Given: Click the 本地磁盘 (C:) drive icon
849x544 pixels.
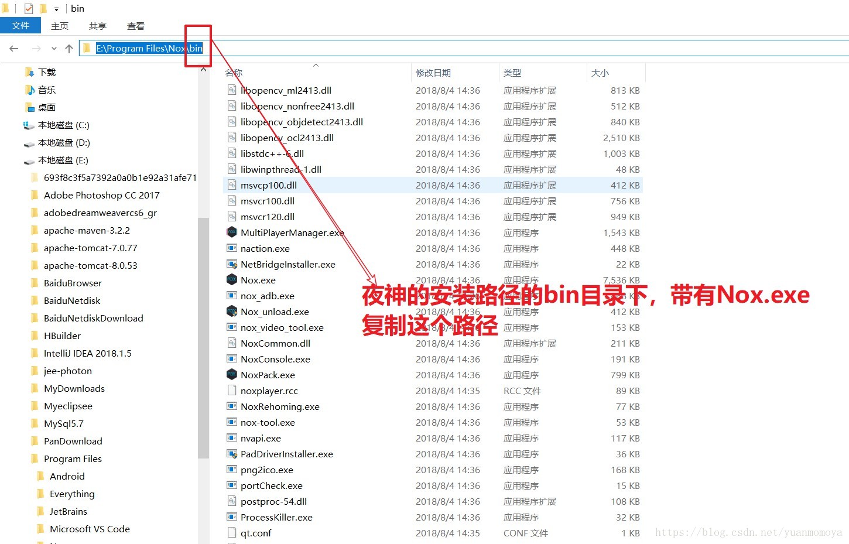Looking at the screenshot, I should (x=29, y=125).
